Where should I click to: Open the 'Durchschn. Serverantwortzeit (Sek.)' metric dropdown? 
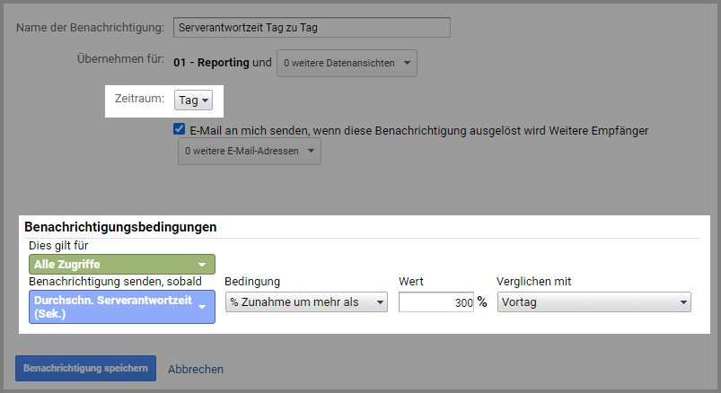pos(122,307)
